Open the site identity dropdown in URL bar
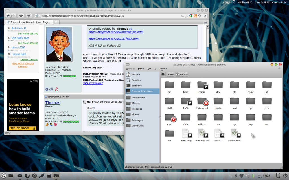Viewport: 289px width, 180px height. pyautogui.click(x=38, y=16)
